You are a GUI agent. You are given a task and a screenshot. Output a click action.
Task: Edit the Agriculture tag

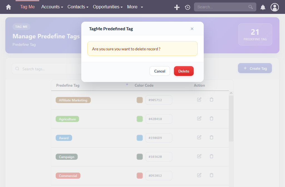point(199,118)
